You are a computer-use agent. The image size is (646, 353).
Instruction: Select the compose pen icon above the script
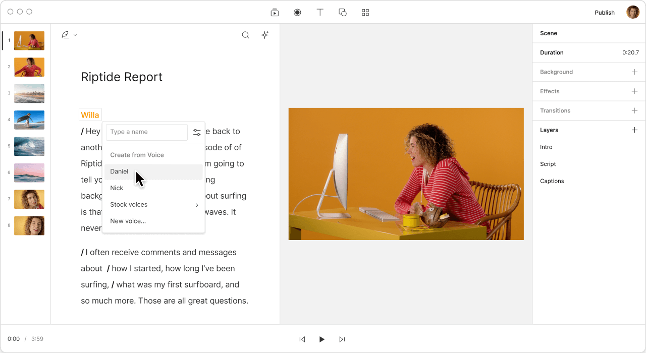65,34
